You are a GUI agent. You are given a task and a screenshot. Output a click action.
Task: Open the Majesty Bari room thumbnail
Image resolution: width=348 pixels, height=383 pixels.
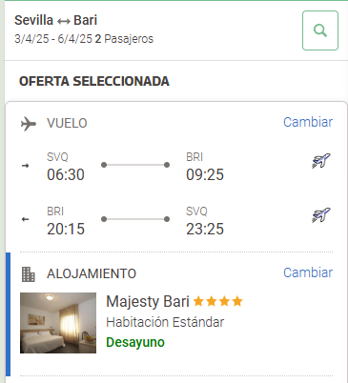(58, 323)
